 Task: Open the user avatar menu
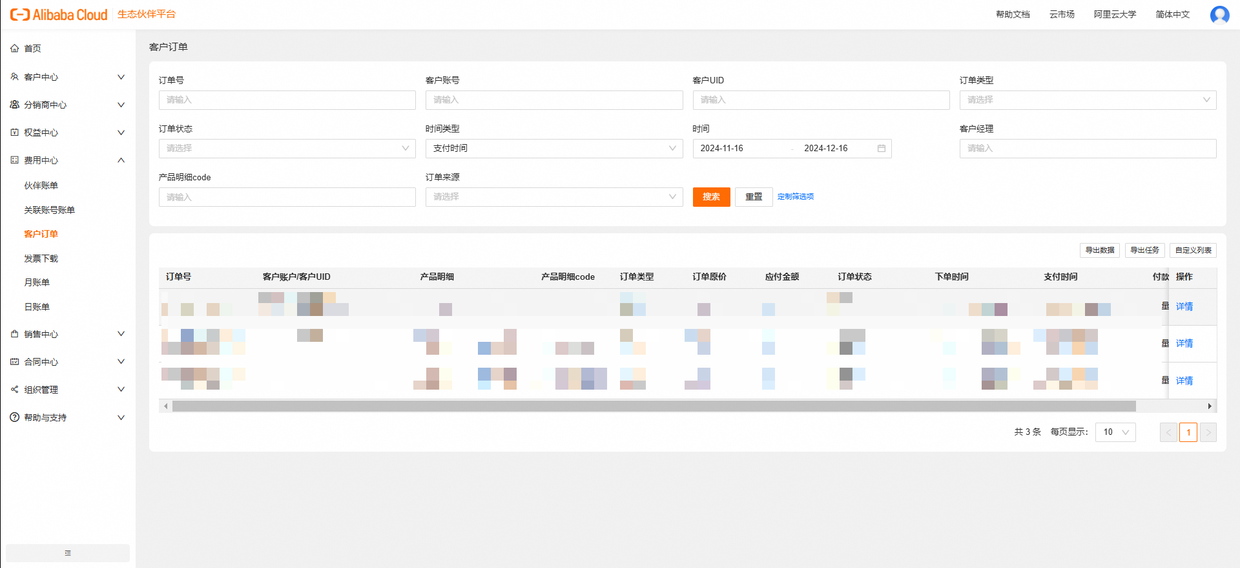tap(1219, 14)
